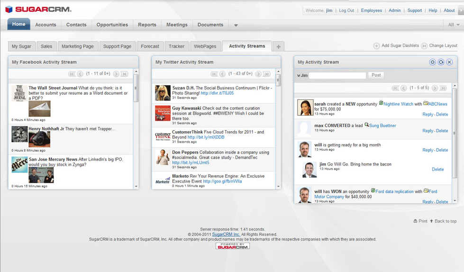Click the SugarCRM logo at top left
The height and width of the screenshot is (272, 464).
click(x=38, y=9)
